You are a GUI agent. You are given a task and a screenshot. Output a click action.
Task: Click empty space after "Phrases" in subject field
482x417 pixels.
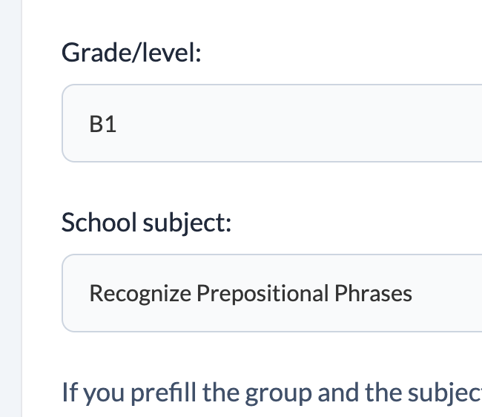click(447, 293)
